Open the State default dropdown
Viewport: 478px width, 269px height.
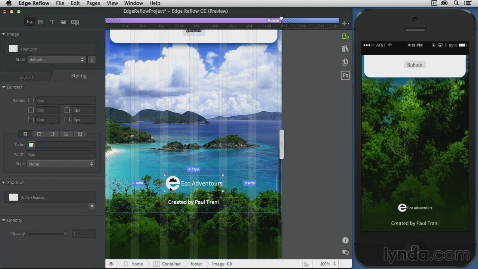point(56,60)
